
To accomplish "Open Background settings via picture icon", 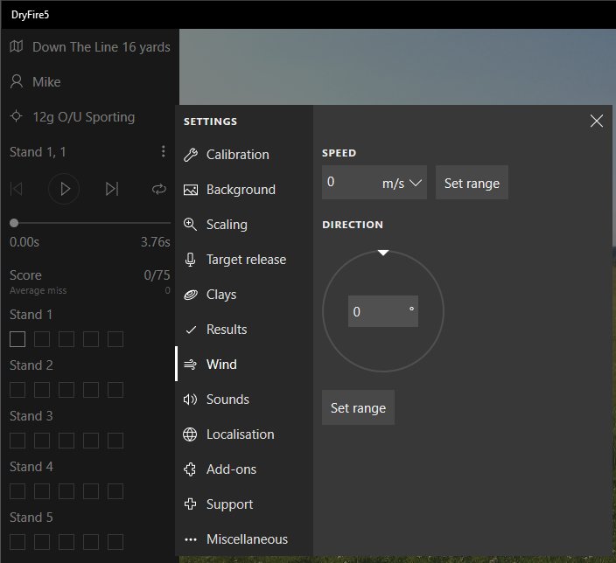I will pos(191,190).
